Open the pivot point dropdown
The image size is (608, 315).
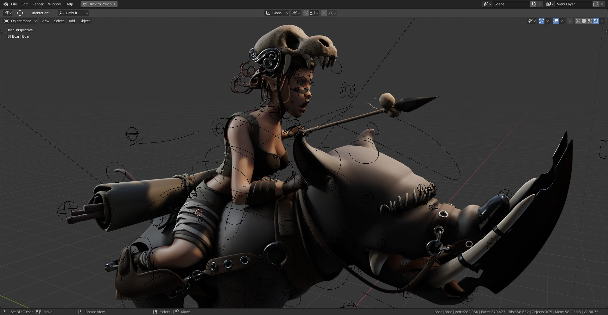(296, 13)
